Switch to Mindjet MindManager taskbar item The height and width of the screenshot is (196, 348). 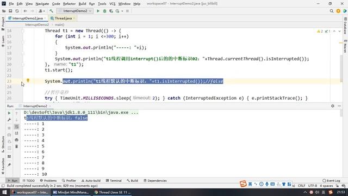point(71,192)
